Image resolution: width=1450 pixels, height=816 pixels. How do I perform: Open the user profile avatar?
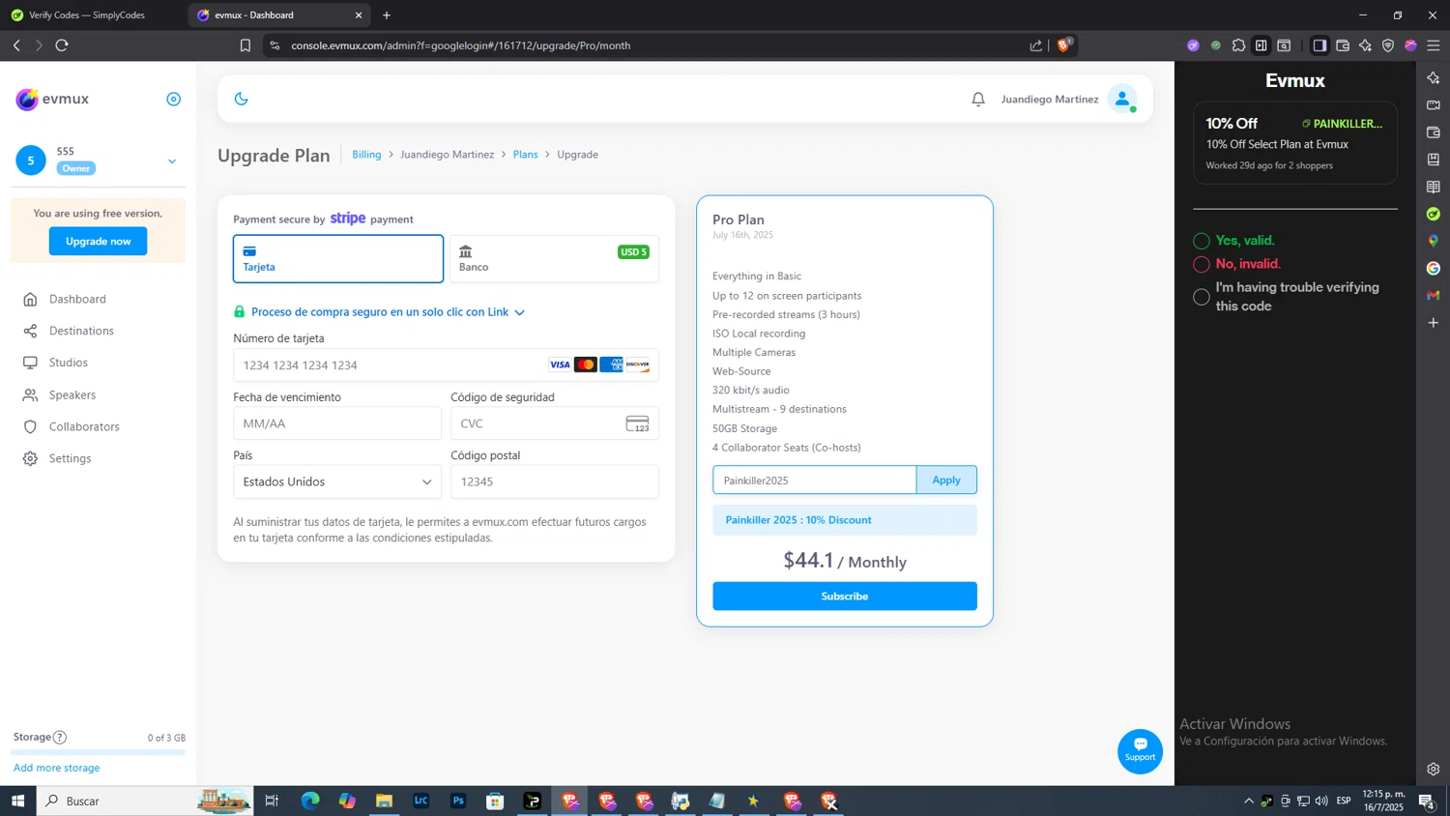tap(1122, 99)
